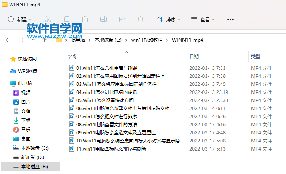
Task: Click win11视频教程 in the address breadcrumb
Action: click(147, 40)
